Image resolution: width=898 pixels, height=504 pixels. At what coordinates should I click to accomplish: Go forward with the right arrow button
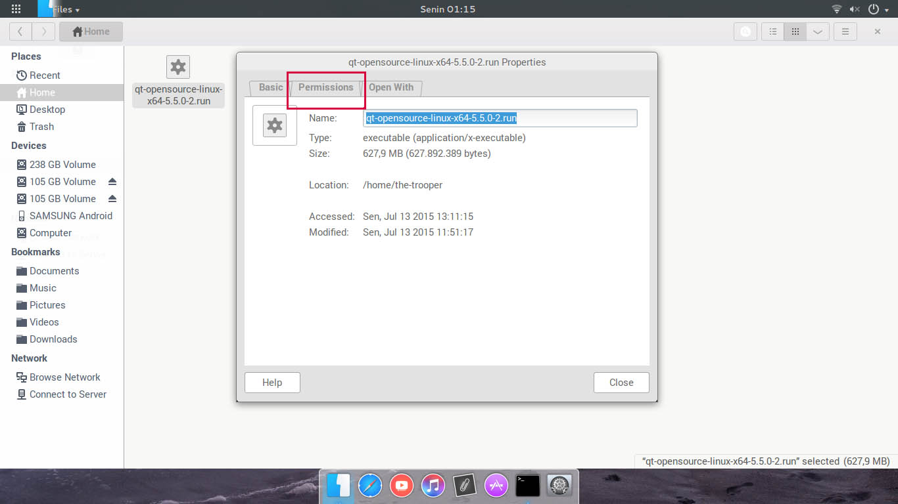point(43,31)
